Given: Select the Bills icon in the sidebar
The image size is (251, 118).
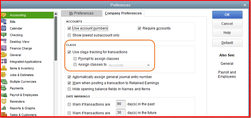Looking at the screenshot, I should (x=4, y=22).
